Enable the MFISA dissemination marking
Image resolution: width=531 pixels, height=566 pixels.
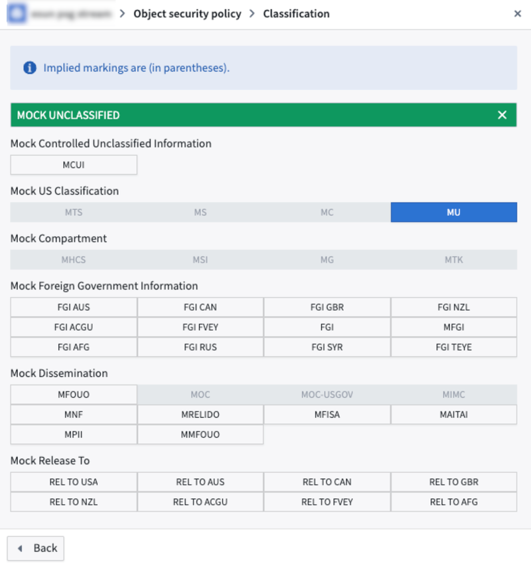tap(327, 415)
